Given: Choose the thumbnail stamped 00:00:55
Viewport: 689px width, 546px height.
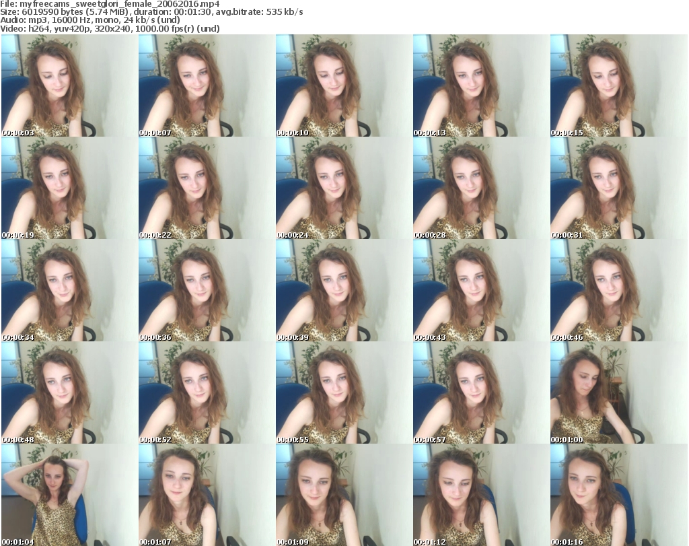Looking at the screenshot, I should (344, 393).
